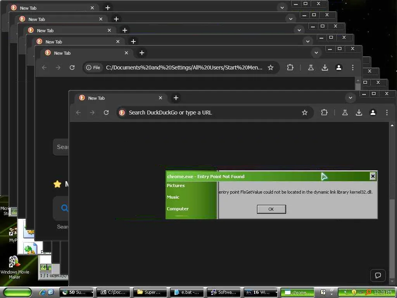
Task: Click yellow Favorites star in file-path window
Action: click(x=57, y=184)
